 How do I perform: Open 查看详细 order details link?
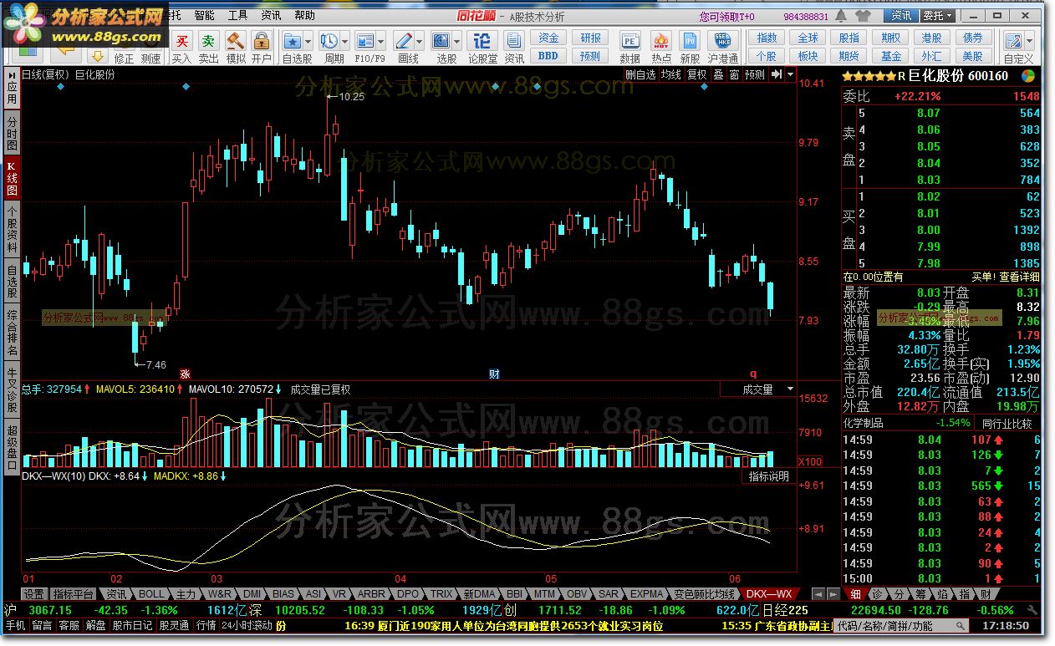pyautogui.click(x=1019, y=277)
